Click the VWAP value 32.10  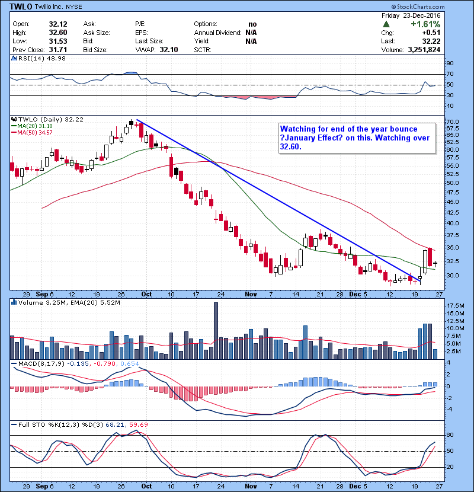169,50
